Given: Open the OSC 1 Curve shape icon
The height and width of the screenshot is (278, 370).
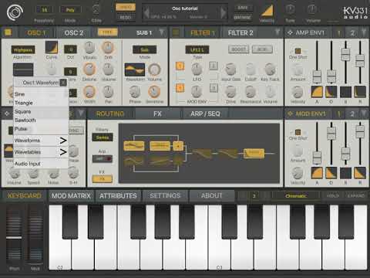Looking at the screenshot, I should click(52, 47).
